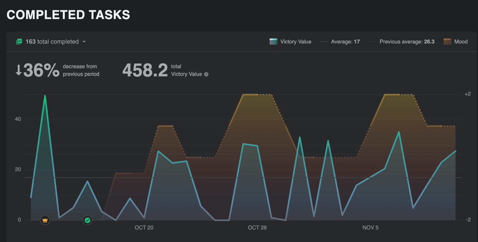Toggle the Victory Value series label
The width and height of the screenshot is (478, 242).
296,42
